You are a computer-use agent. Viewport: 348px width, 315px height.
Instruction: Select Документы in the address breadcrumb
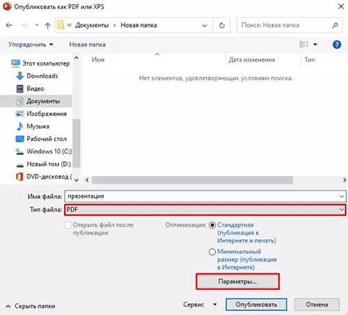(x=92, y=25)
